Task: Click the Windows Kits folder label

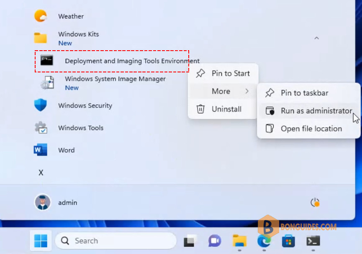Action: (79, 34)
